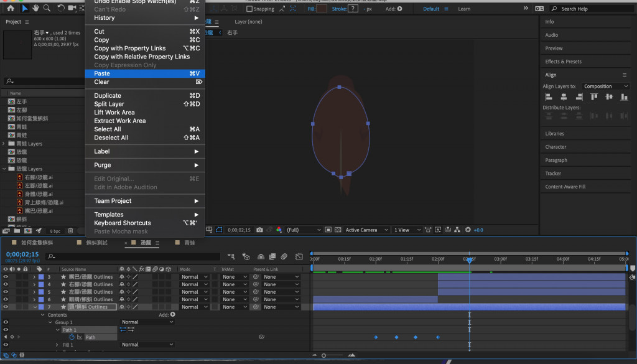
Task: Click Duplicate in the menu
Action: (108, 96)
